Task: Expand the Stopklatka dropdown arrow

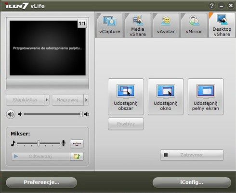Action: (47, 100)
